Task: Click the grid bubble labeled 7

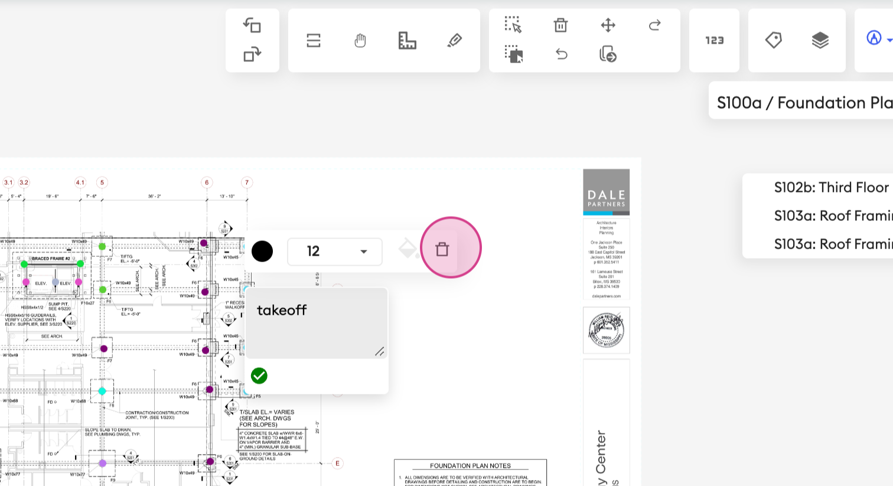Action: pos(247,182)
